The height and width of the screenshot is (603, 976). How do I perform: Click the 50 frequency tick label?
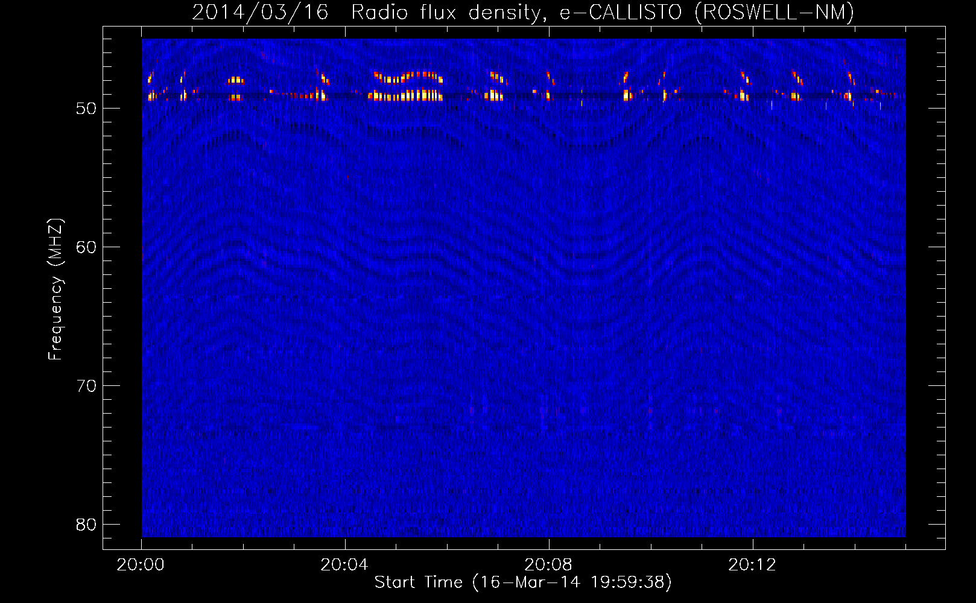(86, 109)
